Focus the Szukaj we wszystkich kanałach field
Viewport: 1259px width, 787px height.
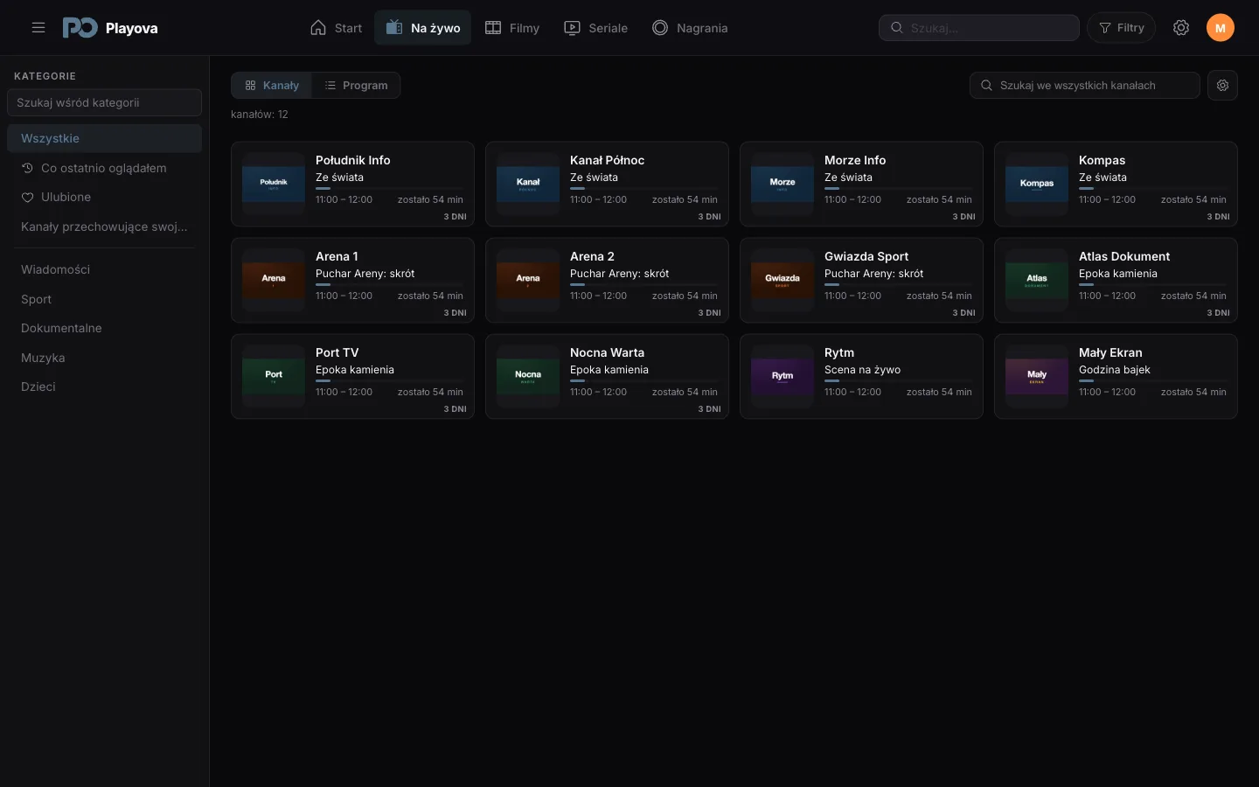[x=1084, y=85]
